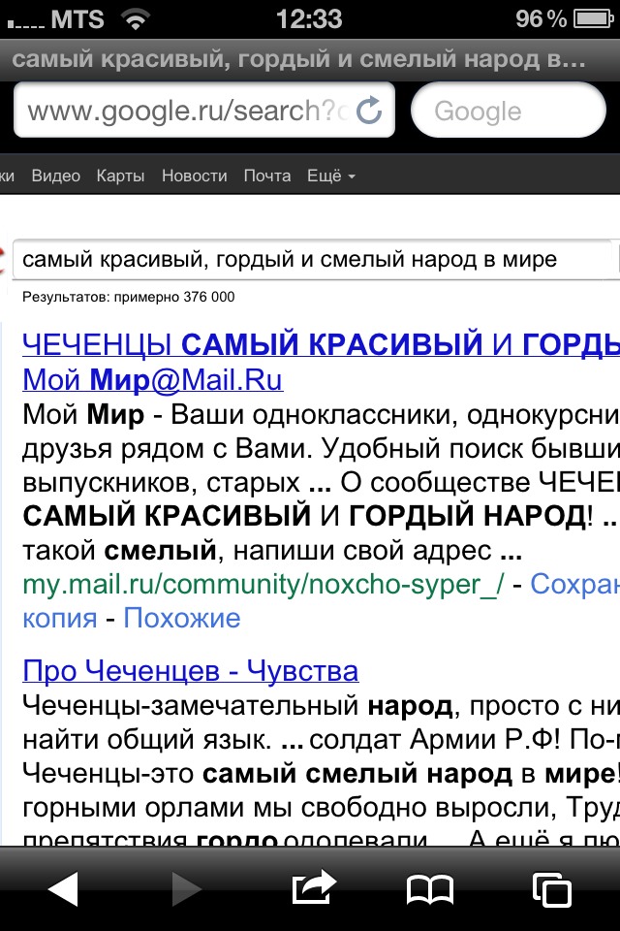Tap the MTS carrier label
Viewport: 620px width, 931px height.
pyautogui.click(x=77, y=19)
